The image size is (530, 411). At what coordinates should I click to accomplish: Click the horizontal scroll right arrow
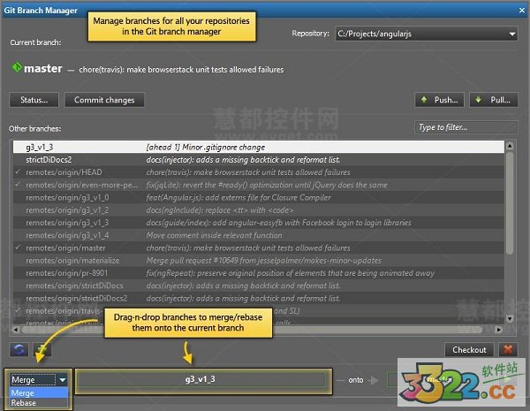pyautogui.click(x=498, y=329)
